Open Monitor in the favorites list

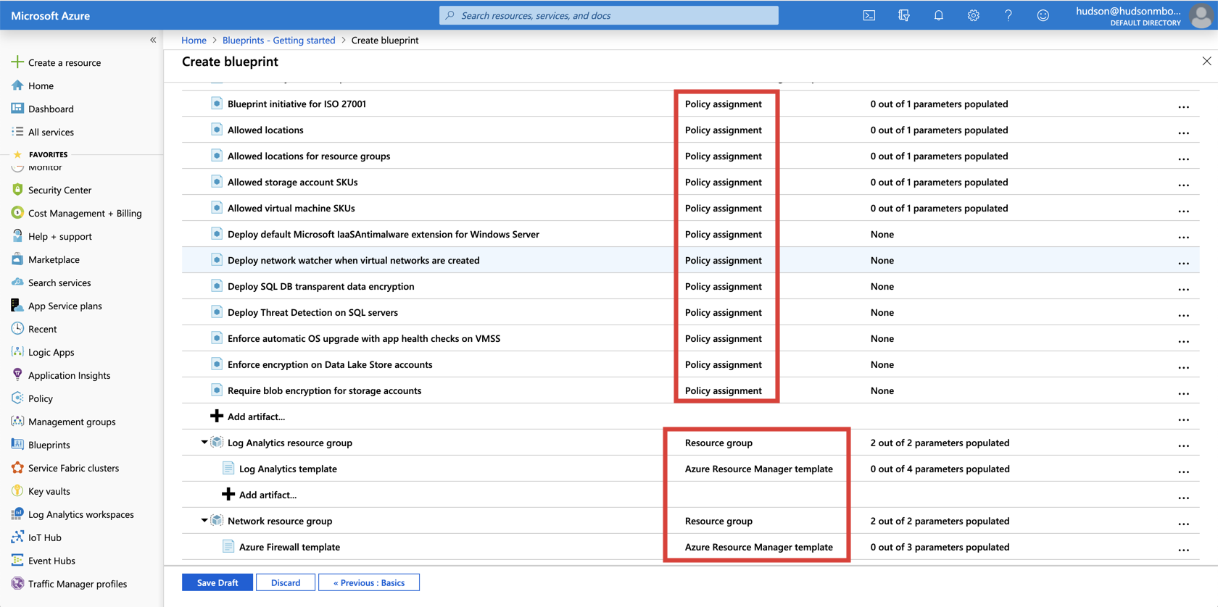coord(45,167)
